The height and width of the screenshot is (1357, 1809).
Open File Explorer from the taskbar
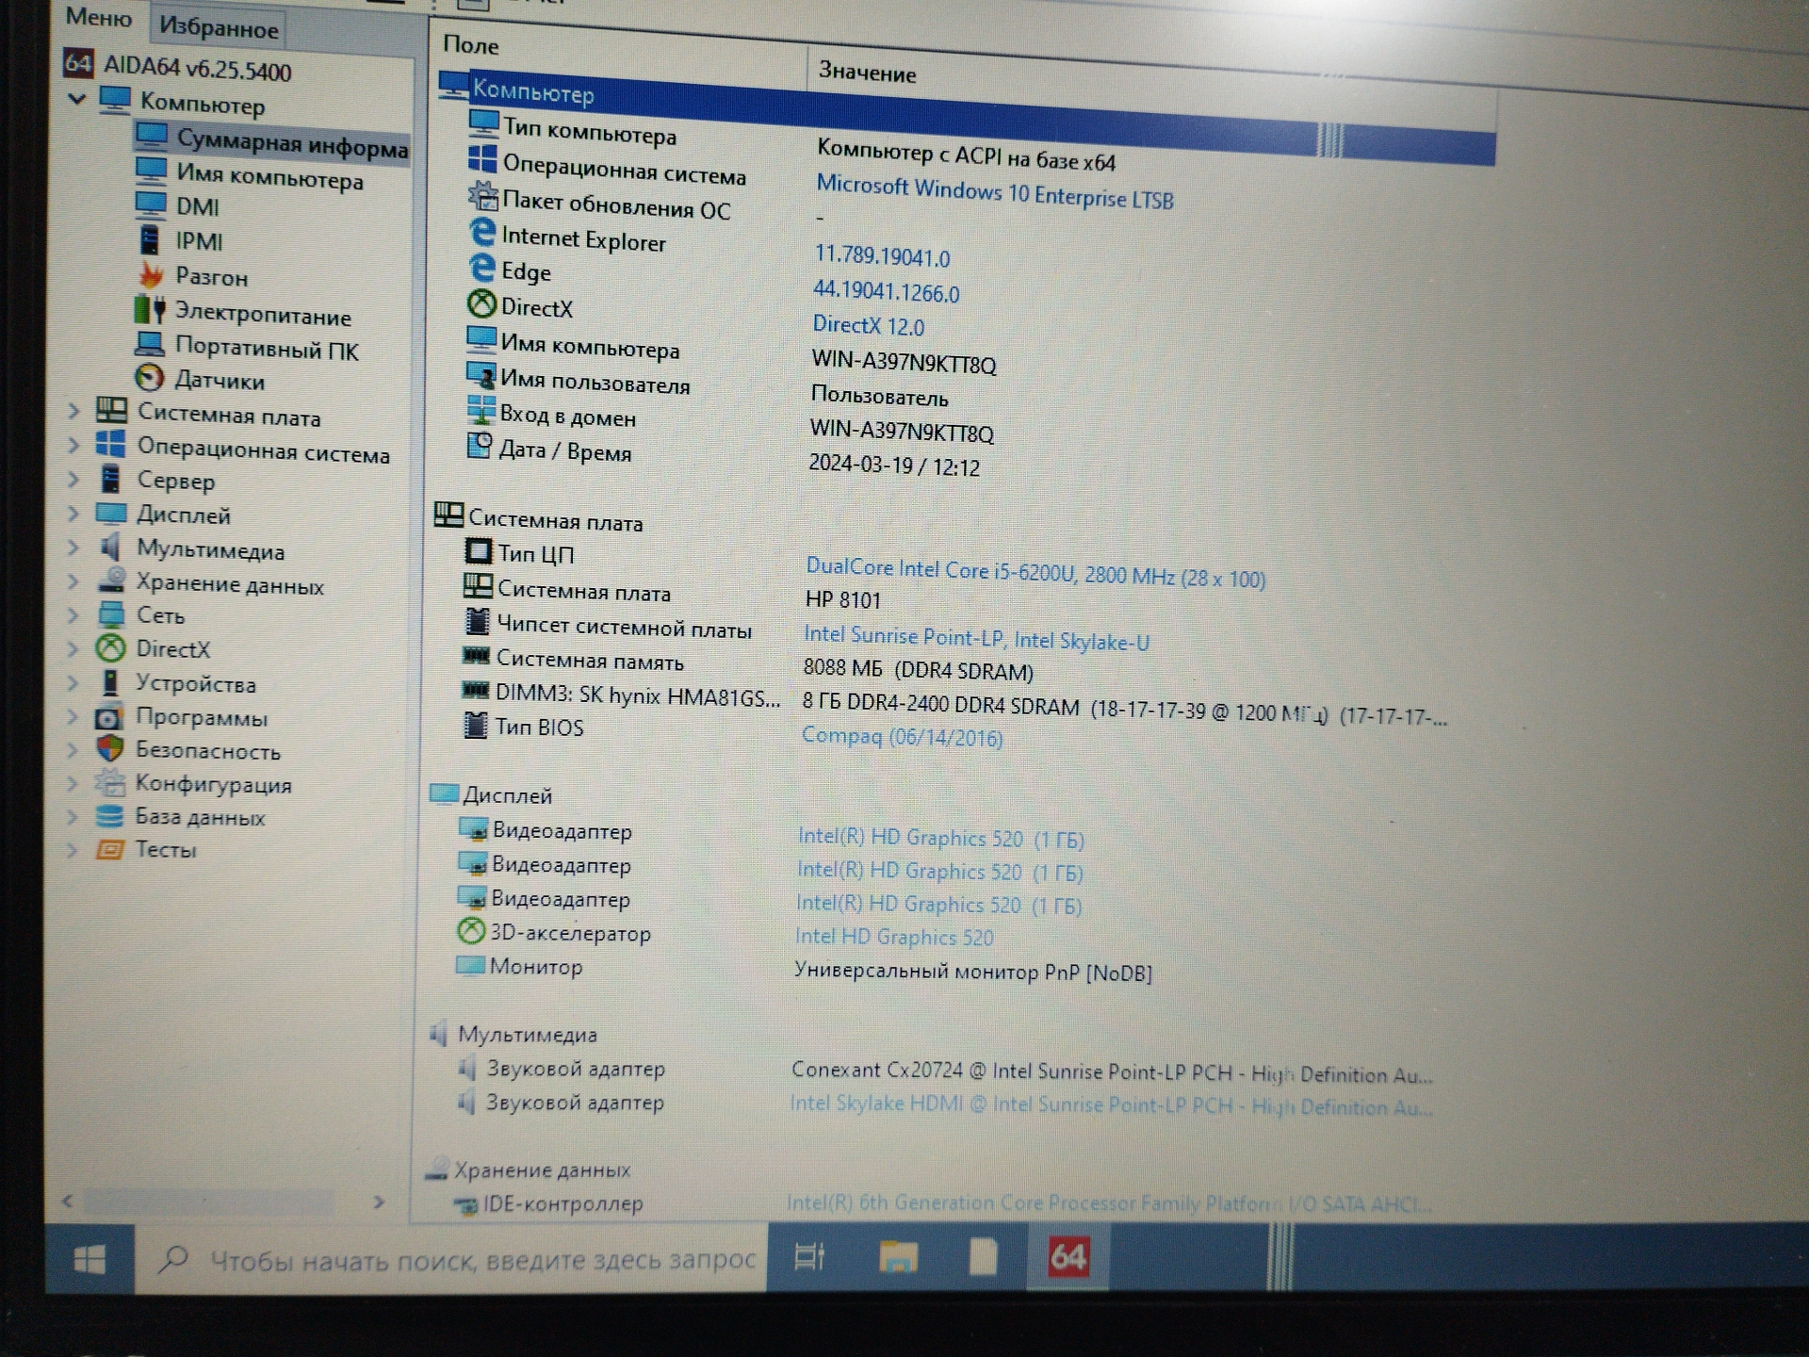[898, 1256]
